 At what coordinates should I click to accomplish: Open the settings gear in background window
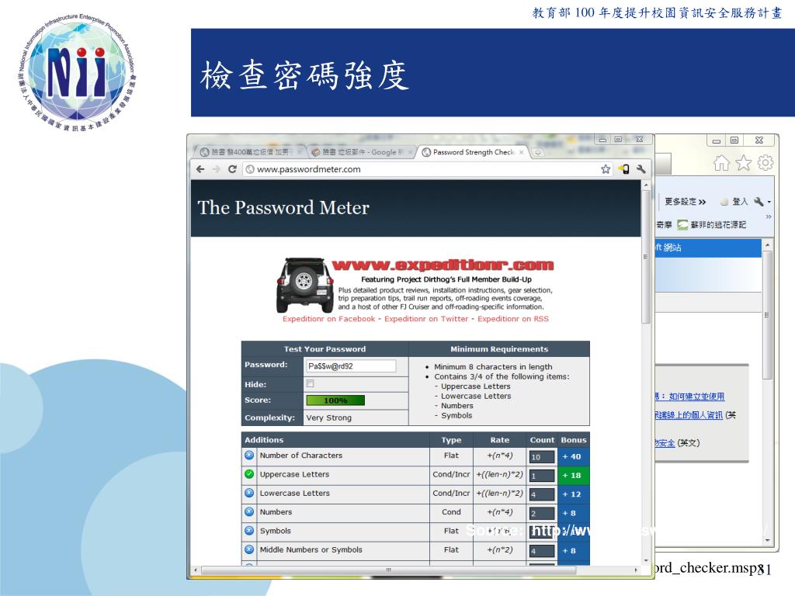pos(765,163)
